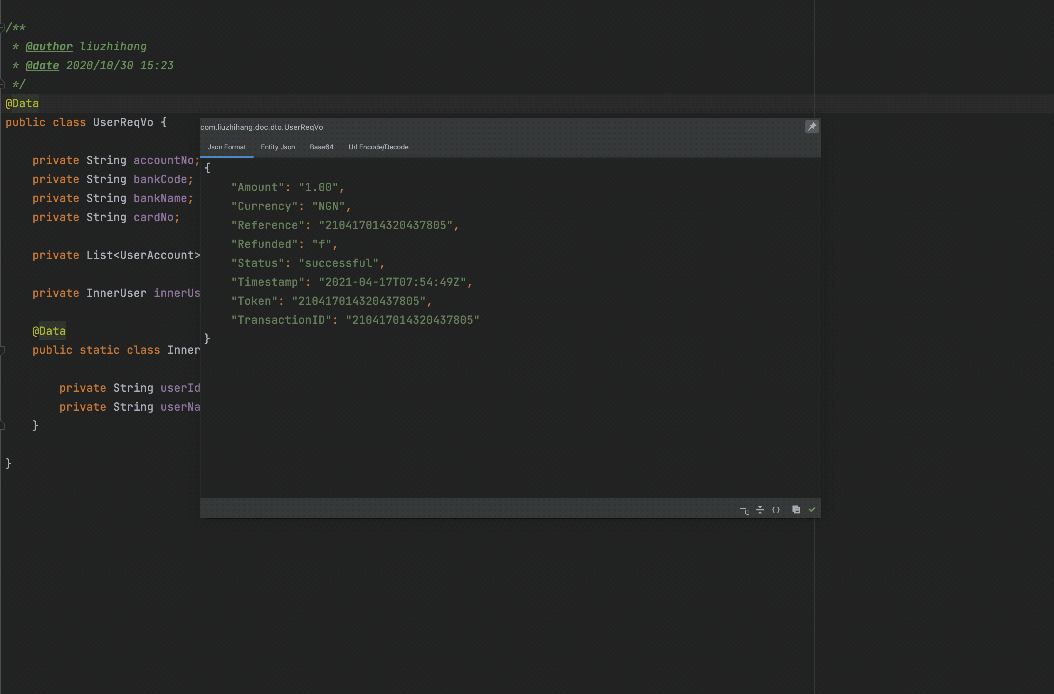Click the userNa field line
Viewport: 1054px width, 694px height.
click(x=130, y=407)
